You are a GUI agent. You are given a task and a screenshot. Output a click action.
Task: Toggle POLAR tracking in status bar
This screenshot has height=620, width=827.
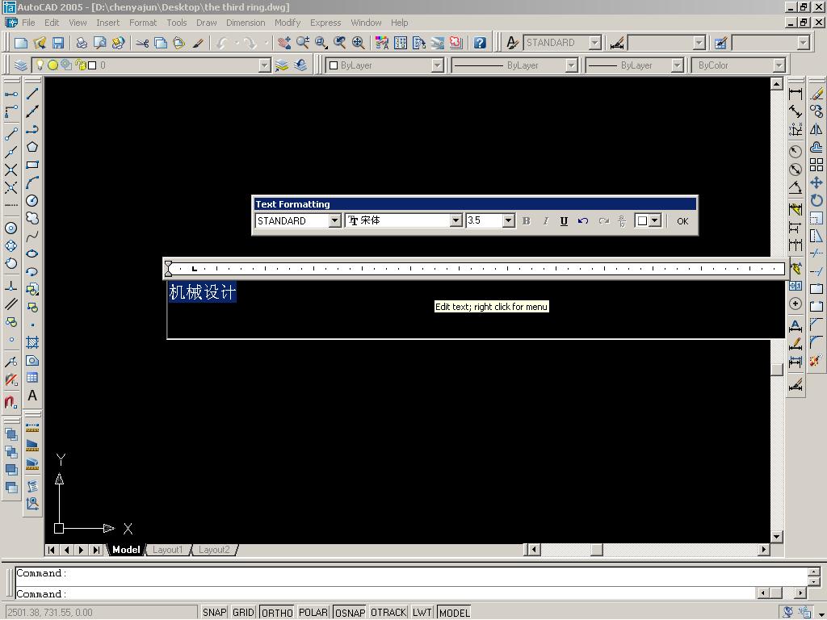click(313, 612)
